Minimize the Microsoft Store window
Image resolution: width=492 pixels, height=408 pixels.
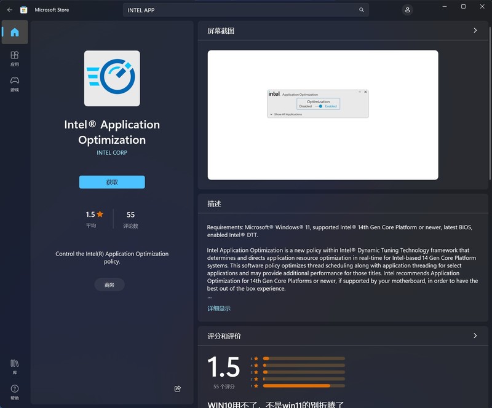[x=445, y=7]
